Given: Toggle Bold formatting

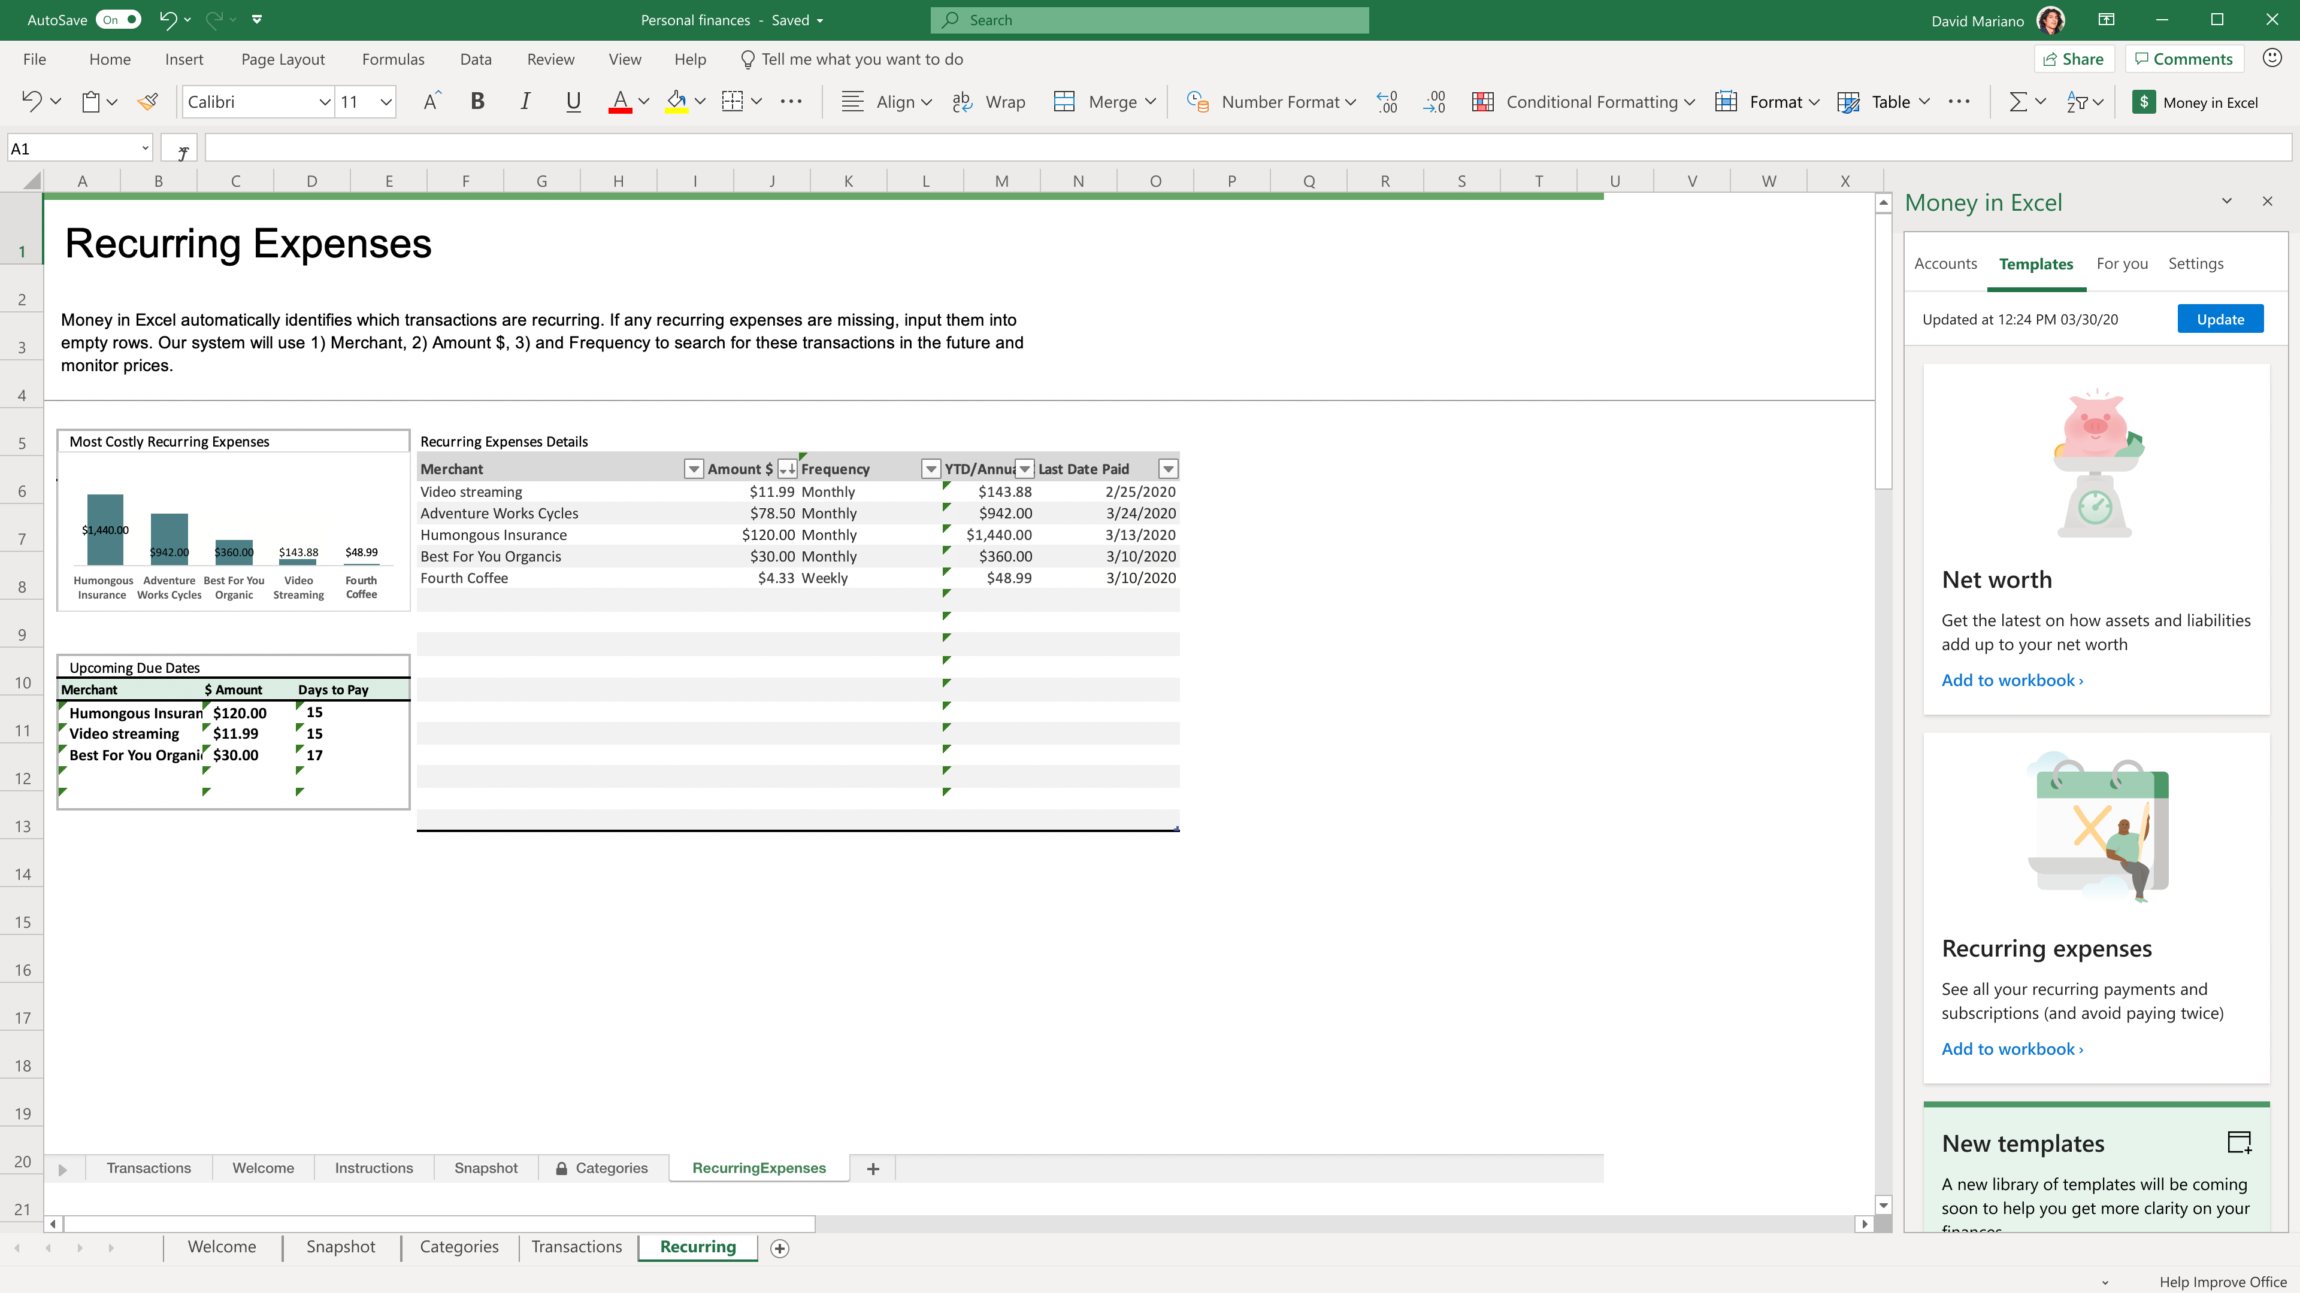Looking at the screenshot, I should [x=478, y=102].
